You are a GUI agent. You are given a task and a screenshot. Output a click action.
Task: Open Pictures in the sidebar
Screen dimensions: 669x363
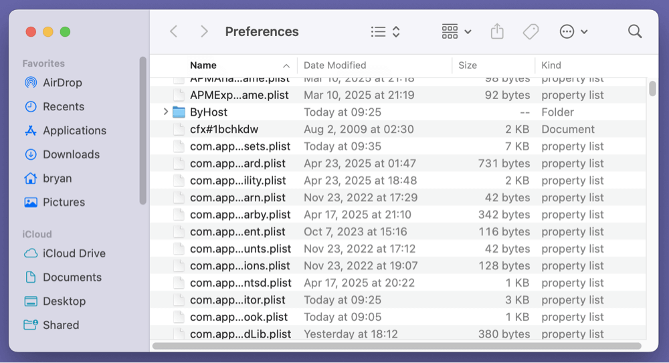(55, 202)
